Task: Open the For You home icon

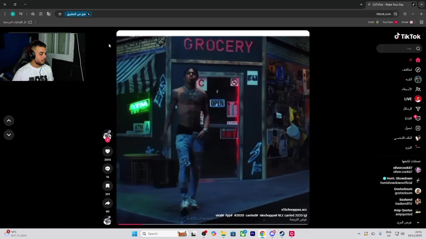Action: point(418,60)
